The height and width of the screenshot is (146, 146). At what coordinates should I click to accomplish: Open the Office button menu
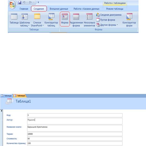click(x=12, y=5)
